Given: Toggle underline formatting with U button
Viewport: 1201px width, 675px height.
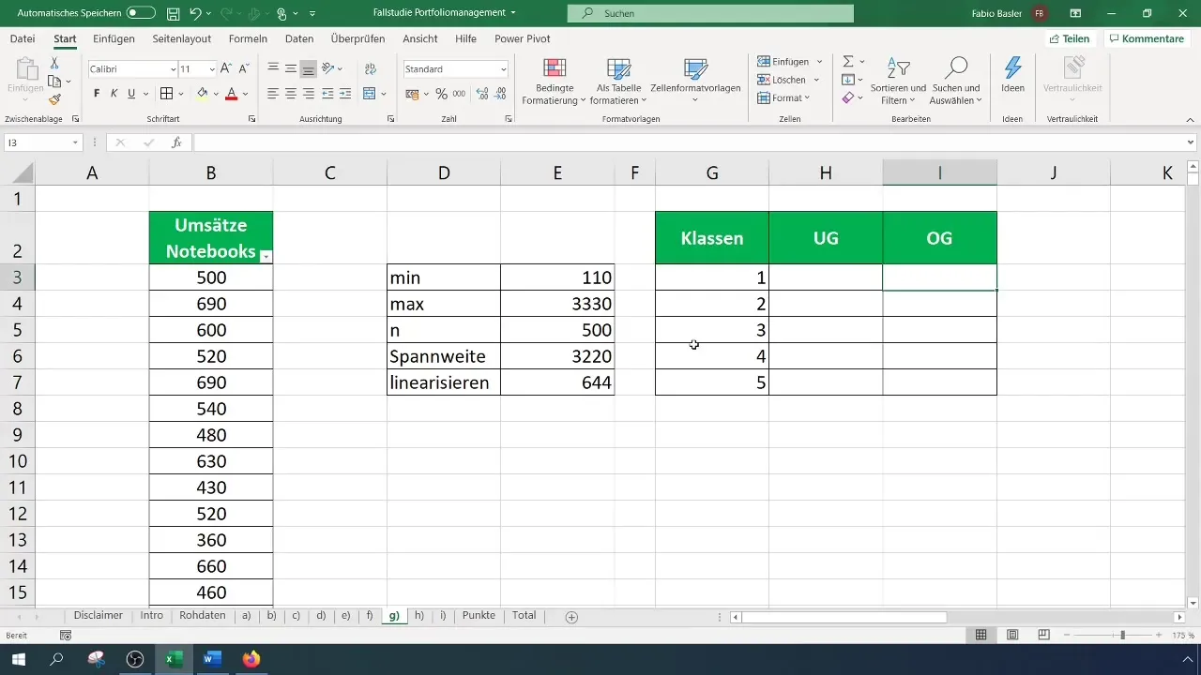Looking at the screenshot, I should (x=131, y=94).
